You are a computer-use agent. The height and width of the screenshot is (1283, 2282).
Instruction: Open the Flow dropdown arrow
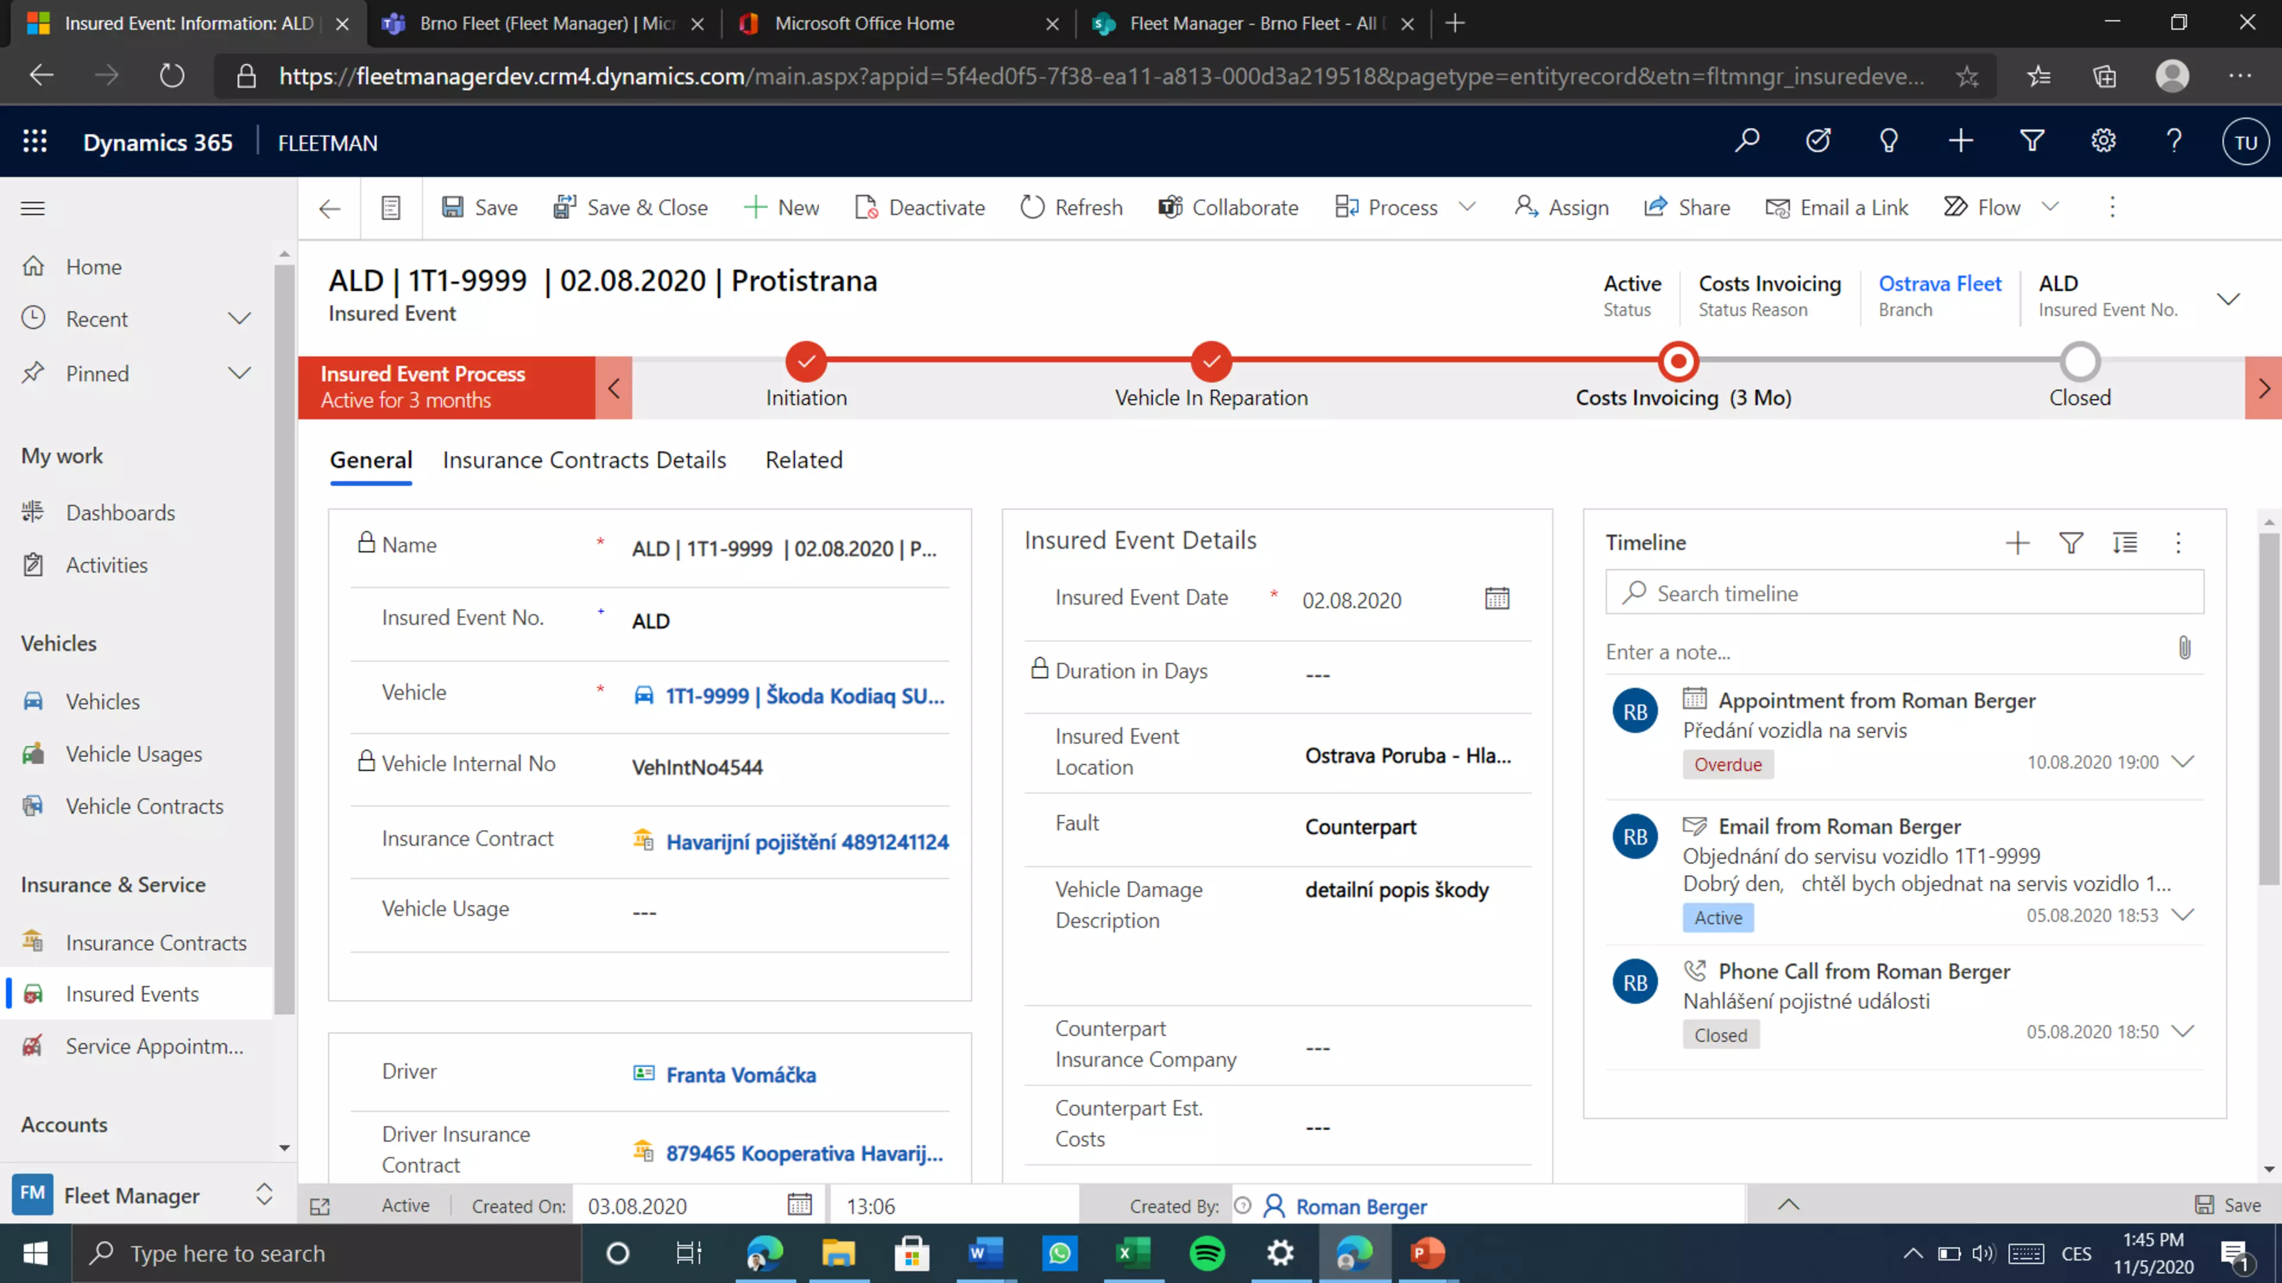[x=2050, y=207]
